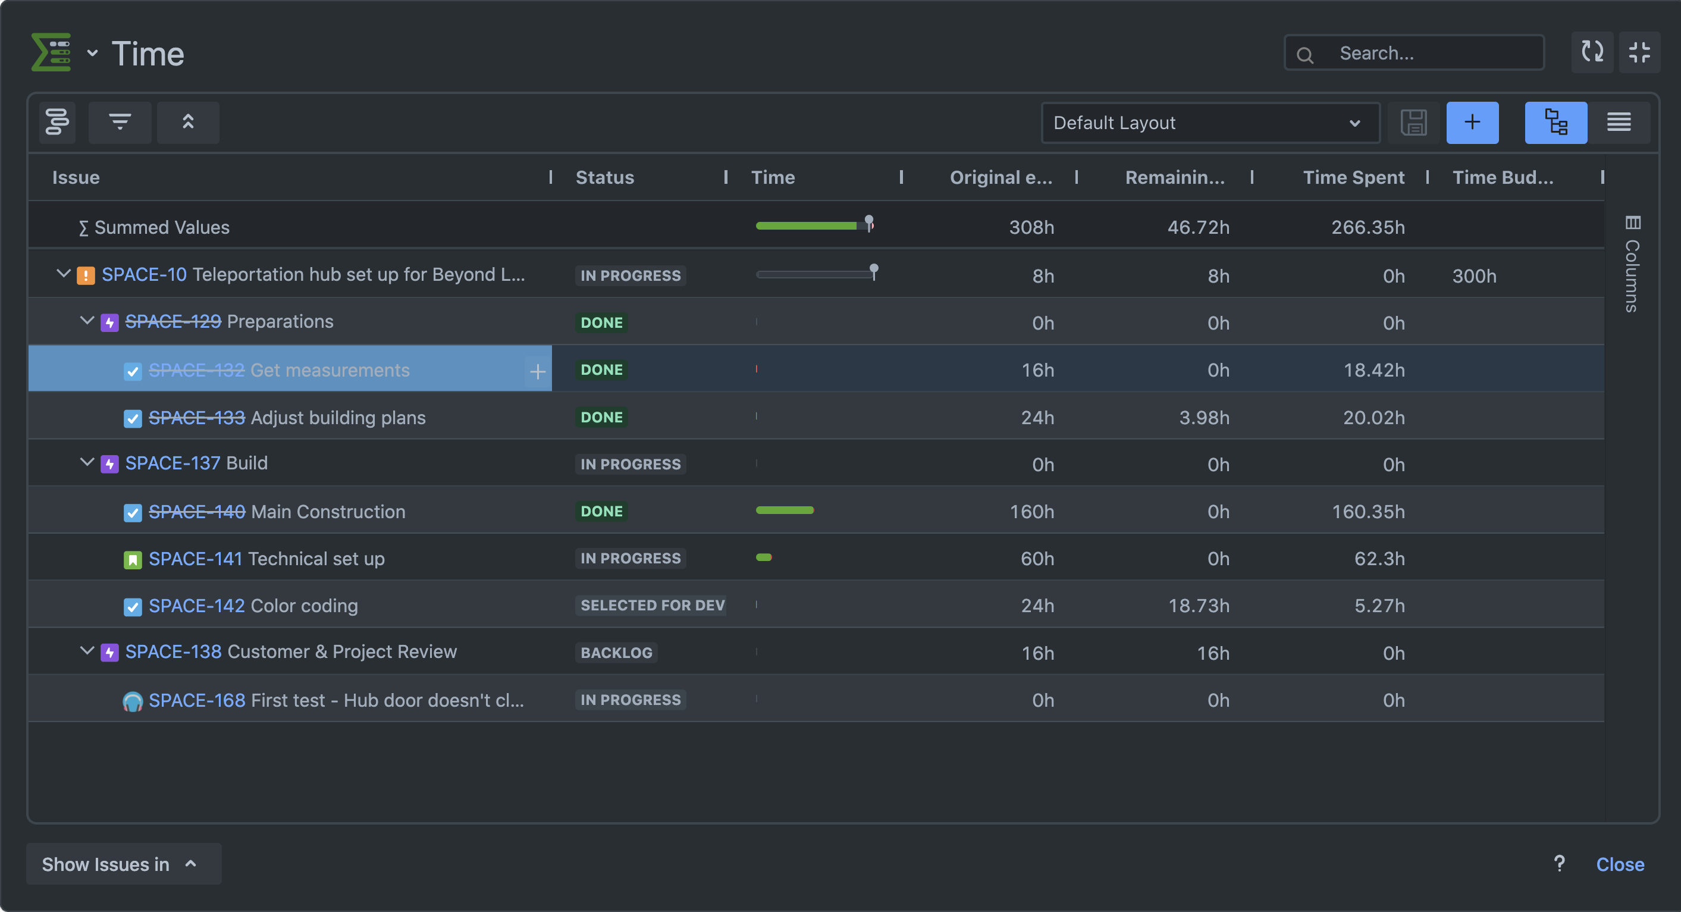
Task: Click Close at the bottom right
Action: click(1620, 864)
